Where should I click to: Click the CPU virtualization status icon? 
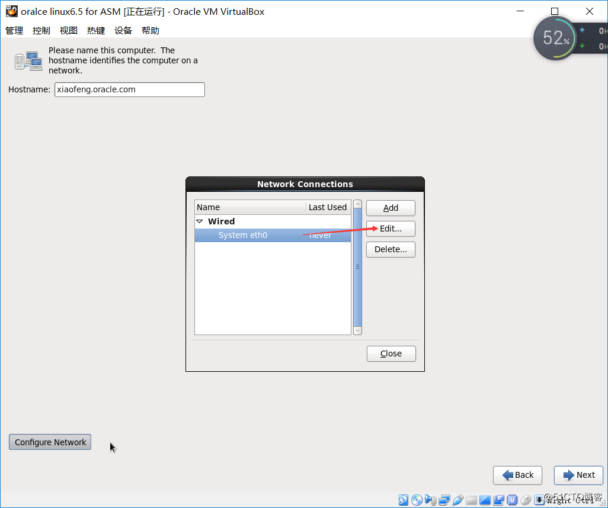pos(512,500)
